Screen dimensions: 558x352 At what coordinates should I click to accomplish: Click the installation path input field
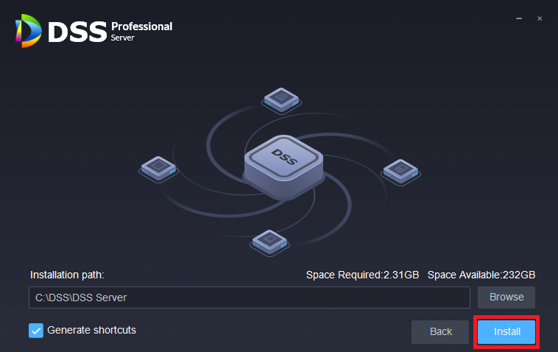(x=249, y=298)
